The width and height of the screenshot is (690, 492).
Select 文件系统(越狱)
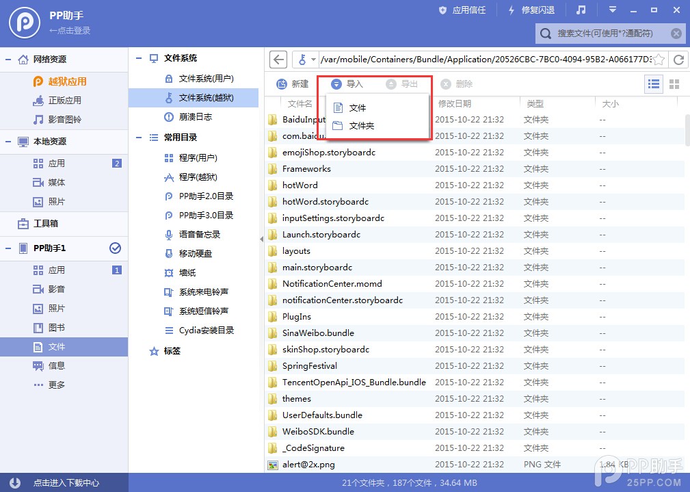(194, 98)
